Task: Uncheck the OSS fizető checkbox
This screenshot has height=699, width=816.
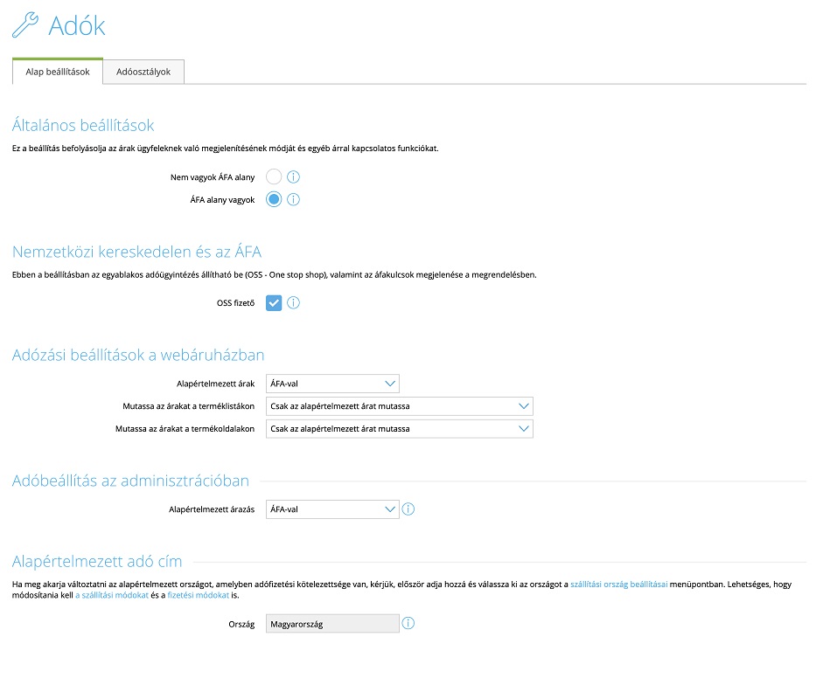Action: 274,302
